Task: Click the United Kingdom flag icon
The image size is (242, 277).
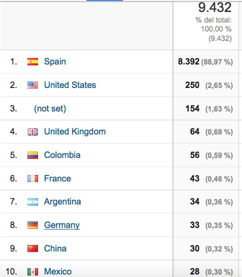Action: [x=32, y=132]
